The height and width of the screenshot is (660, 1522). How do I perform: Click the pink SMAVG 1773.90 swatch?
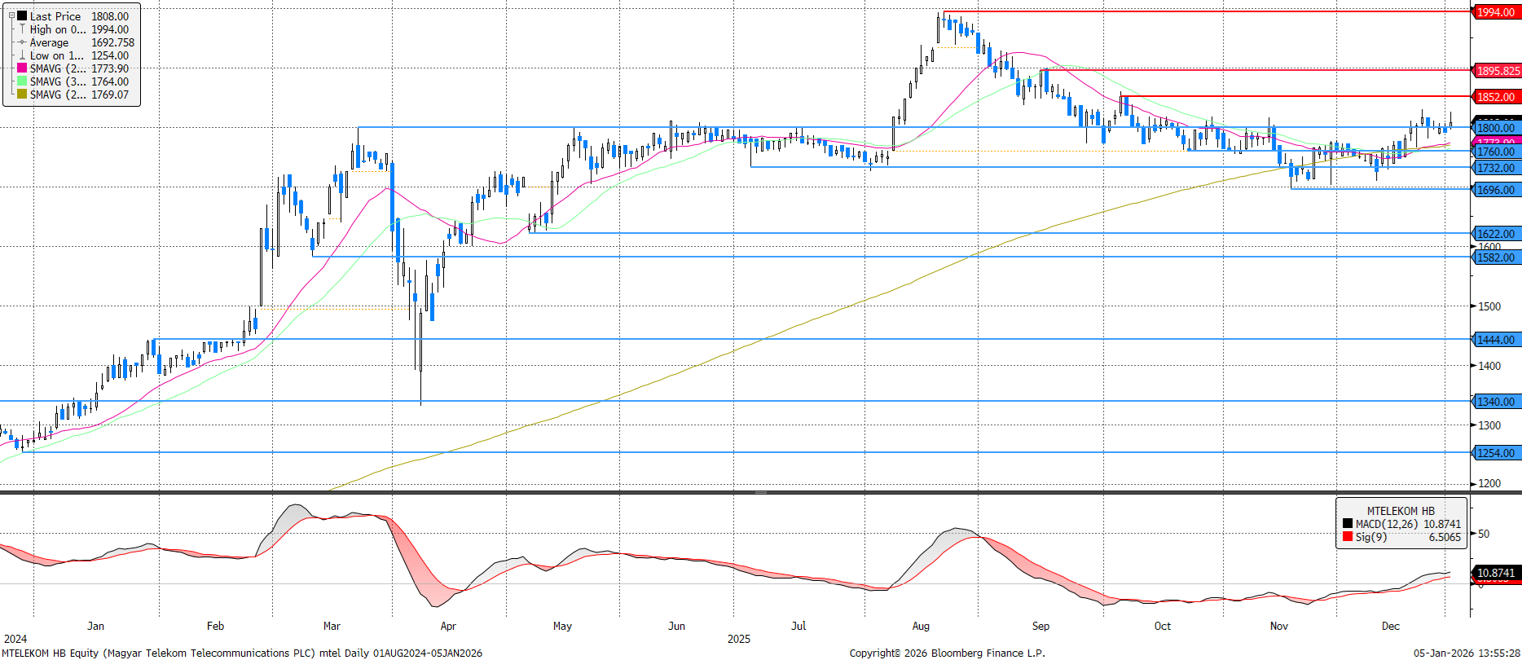pos(22,68)
